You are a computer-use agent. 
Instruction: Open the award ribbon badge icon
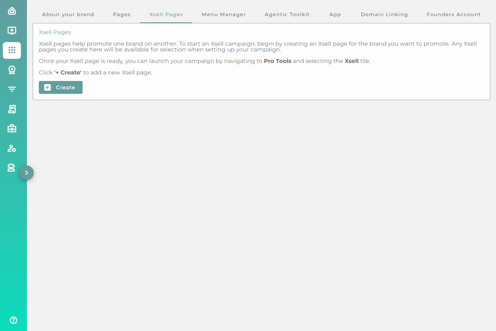click(x=12, y=70)
